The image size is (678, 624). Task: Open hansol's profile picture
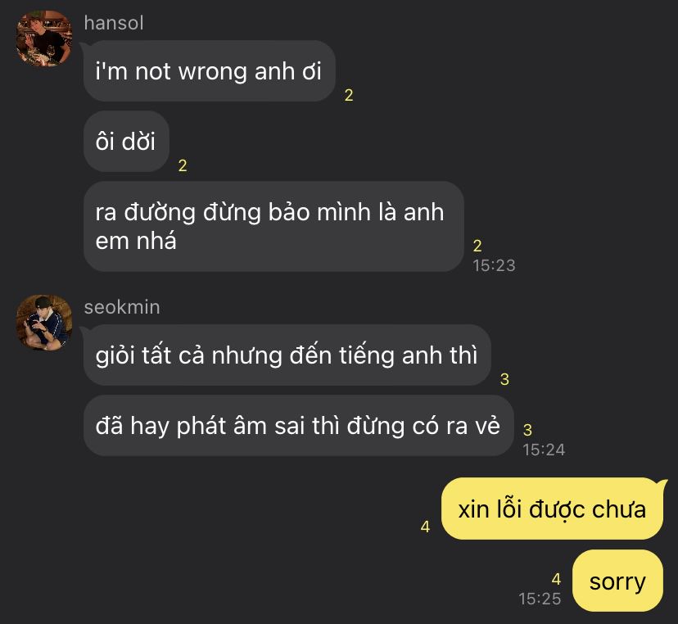click(43, 38)
